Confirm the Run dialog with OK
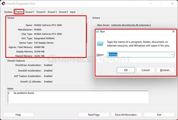The height and width of the screenshot is (120, 178). (126, 70)
